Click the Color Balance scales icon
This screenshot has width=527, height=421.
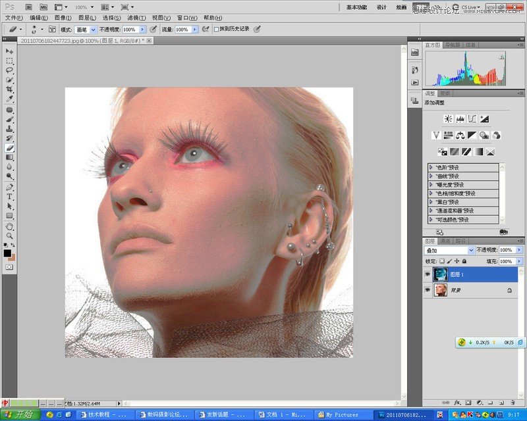(x=460, y=136)
